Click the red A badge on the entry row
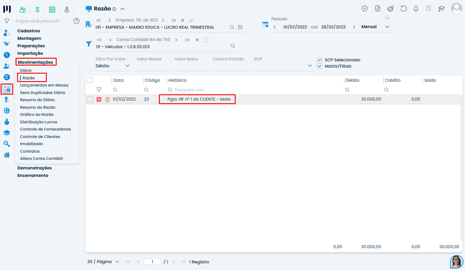This screenshot has height=270, width=465. coord(99,99)
